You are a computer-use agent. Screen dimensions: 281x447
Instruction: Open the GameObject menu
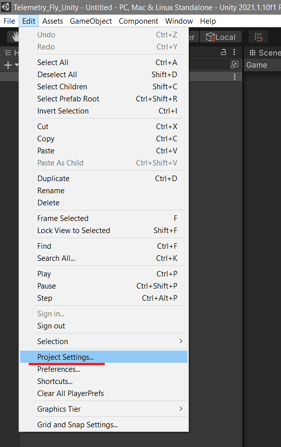pos(91,21)
